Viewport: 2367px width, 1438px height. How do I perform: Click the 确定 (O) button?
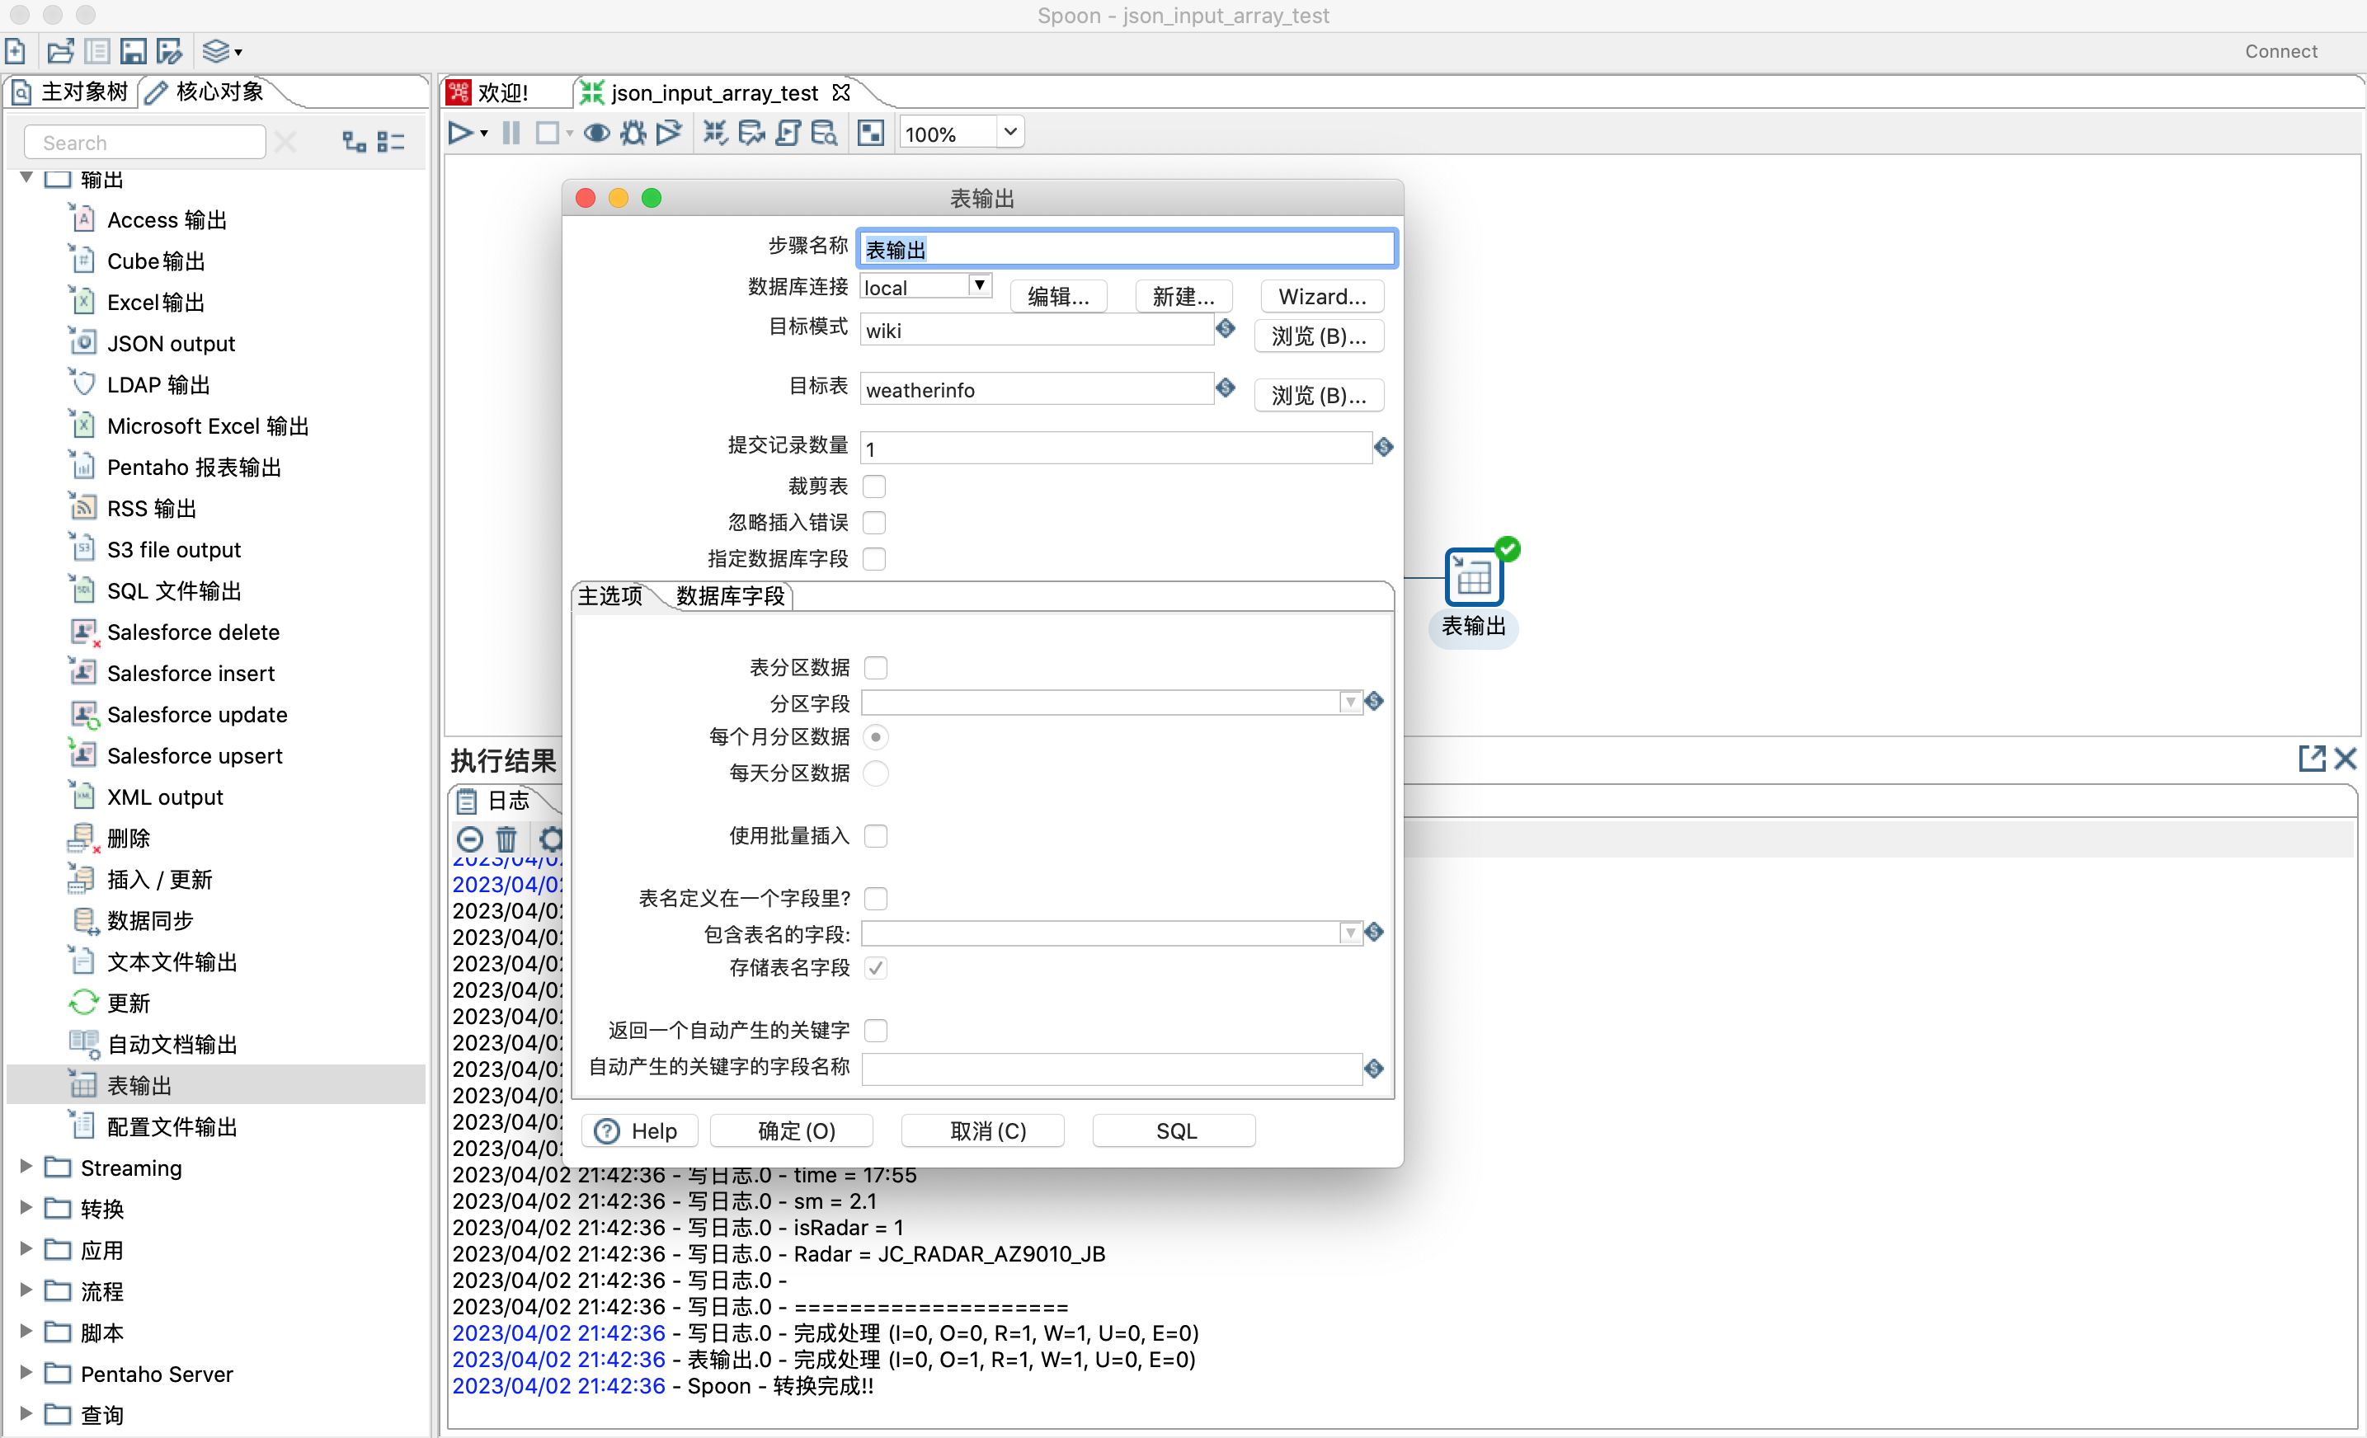pyautogui.click(x=794, y=1130)
